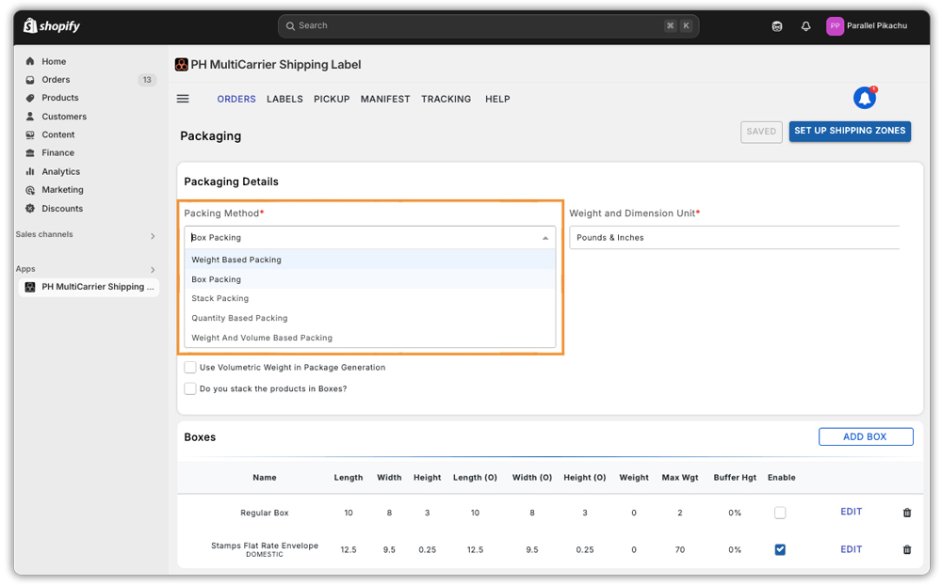Click the PH MultiCarrier Shipping app icon in sidebar
The height and width of the screenshot is (585, 942).
[30, 287]
